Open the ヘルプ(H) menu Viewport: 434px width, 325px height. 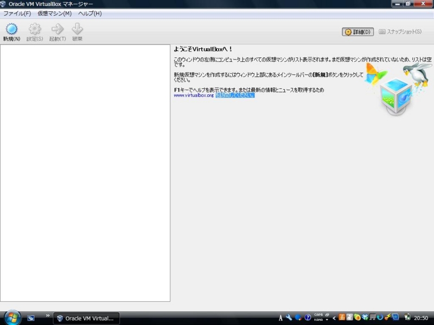click(x=90, y=14)
